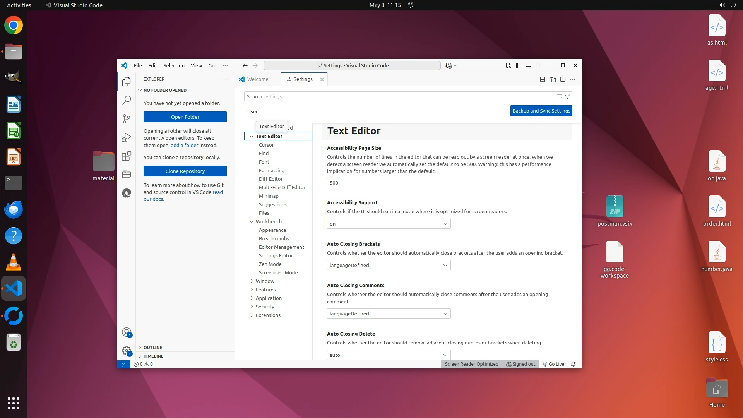Click the Search settings input field
The width and height of the screenshot is (743, 418).
(x=399, y=96)
